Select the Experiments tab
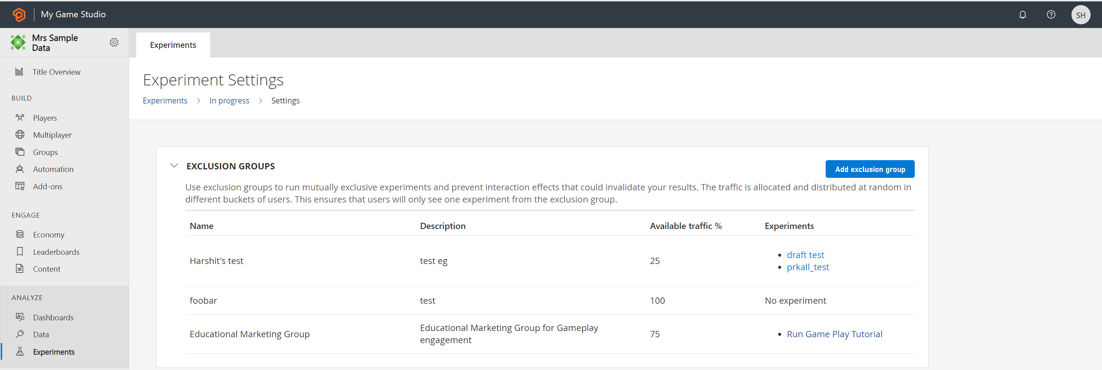 (173, 45)
